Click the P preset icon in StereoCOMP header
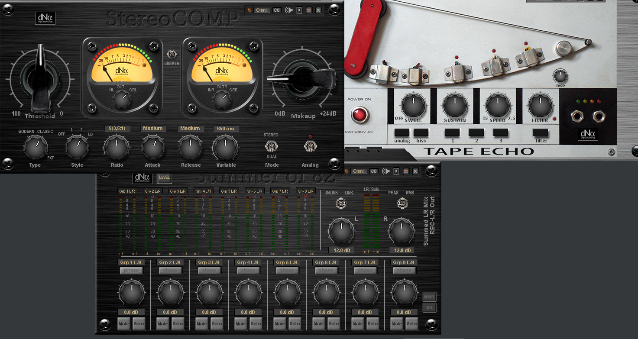 pyautogui.click(x=299, y=10)
